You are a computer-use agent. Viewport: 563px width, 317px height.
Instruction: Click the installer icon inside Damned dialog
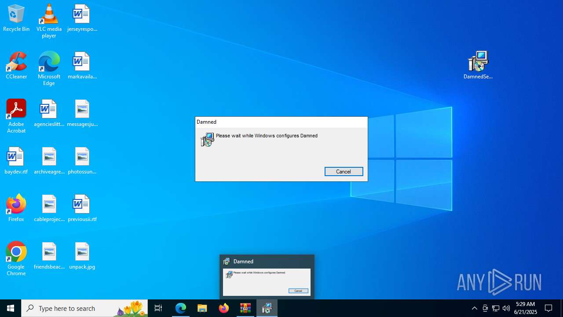click(207, 140)
